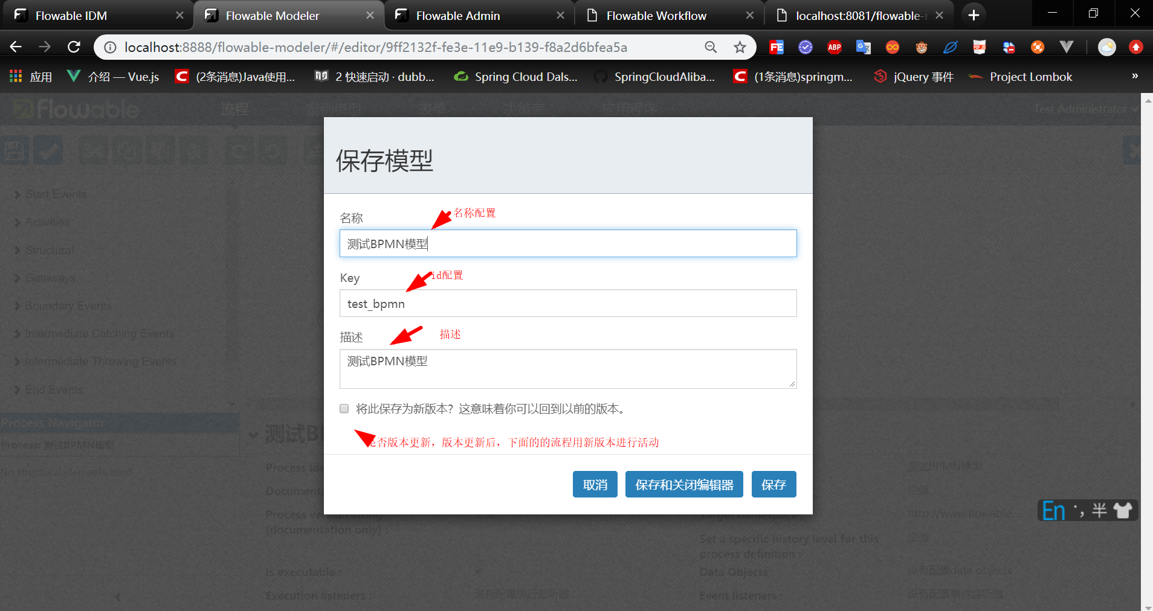Click the Tampermonkey monkey face extension

[x=922, y=47]
